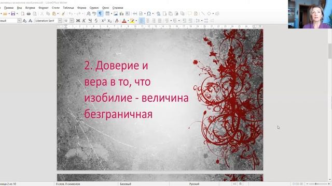Click the Save document icon

13,14
